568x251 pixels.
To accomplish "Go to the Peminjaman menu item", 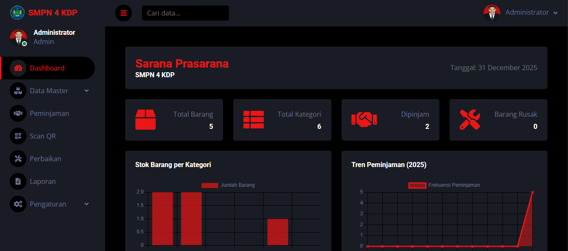I will coord(49,113).
